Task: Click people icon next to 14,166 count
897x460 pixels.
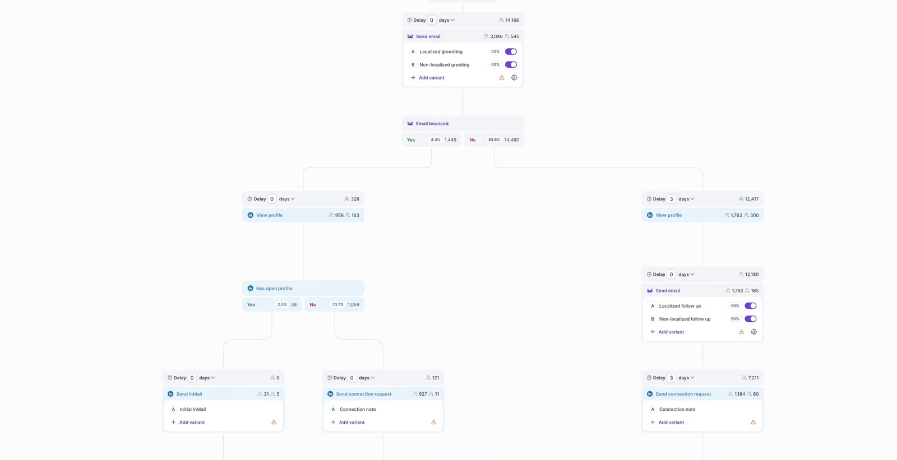Action: 501,20
